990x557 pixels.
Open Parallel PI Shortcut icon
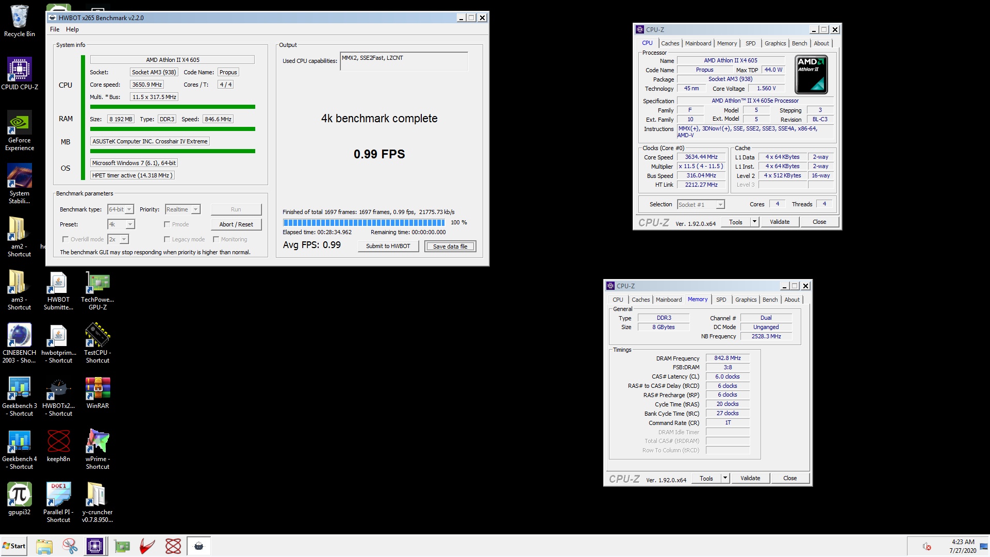(x=58, y=502)
